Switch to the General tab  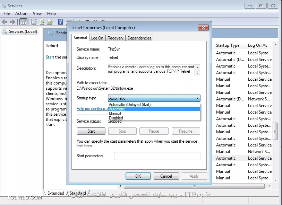80,37
